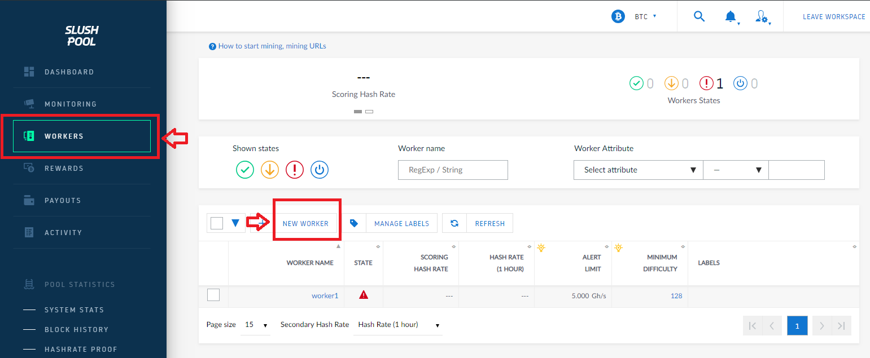Open the Secondary Hash Rate dropdown
Viewport: 870px width, 358px height.
397,325
